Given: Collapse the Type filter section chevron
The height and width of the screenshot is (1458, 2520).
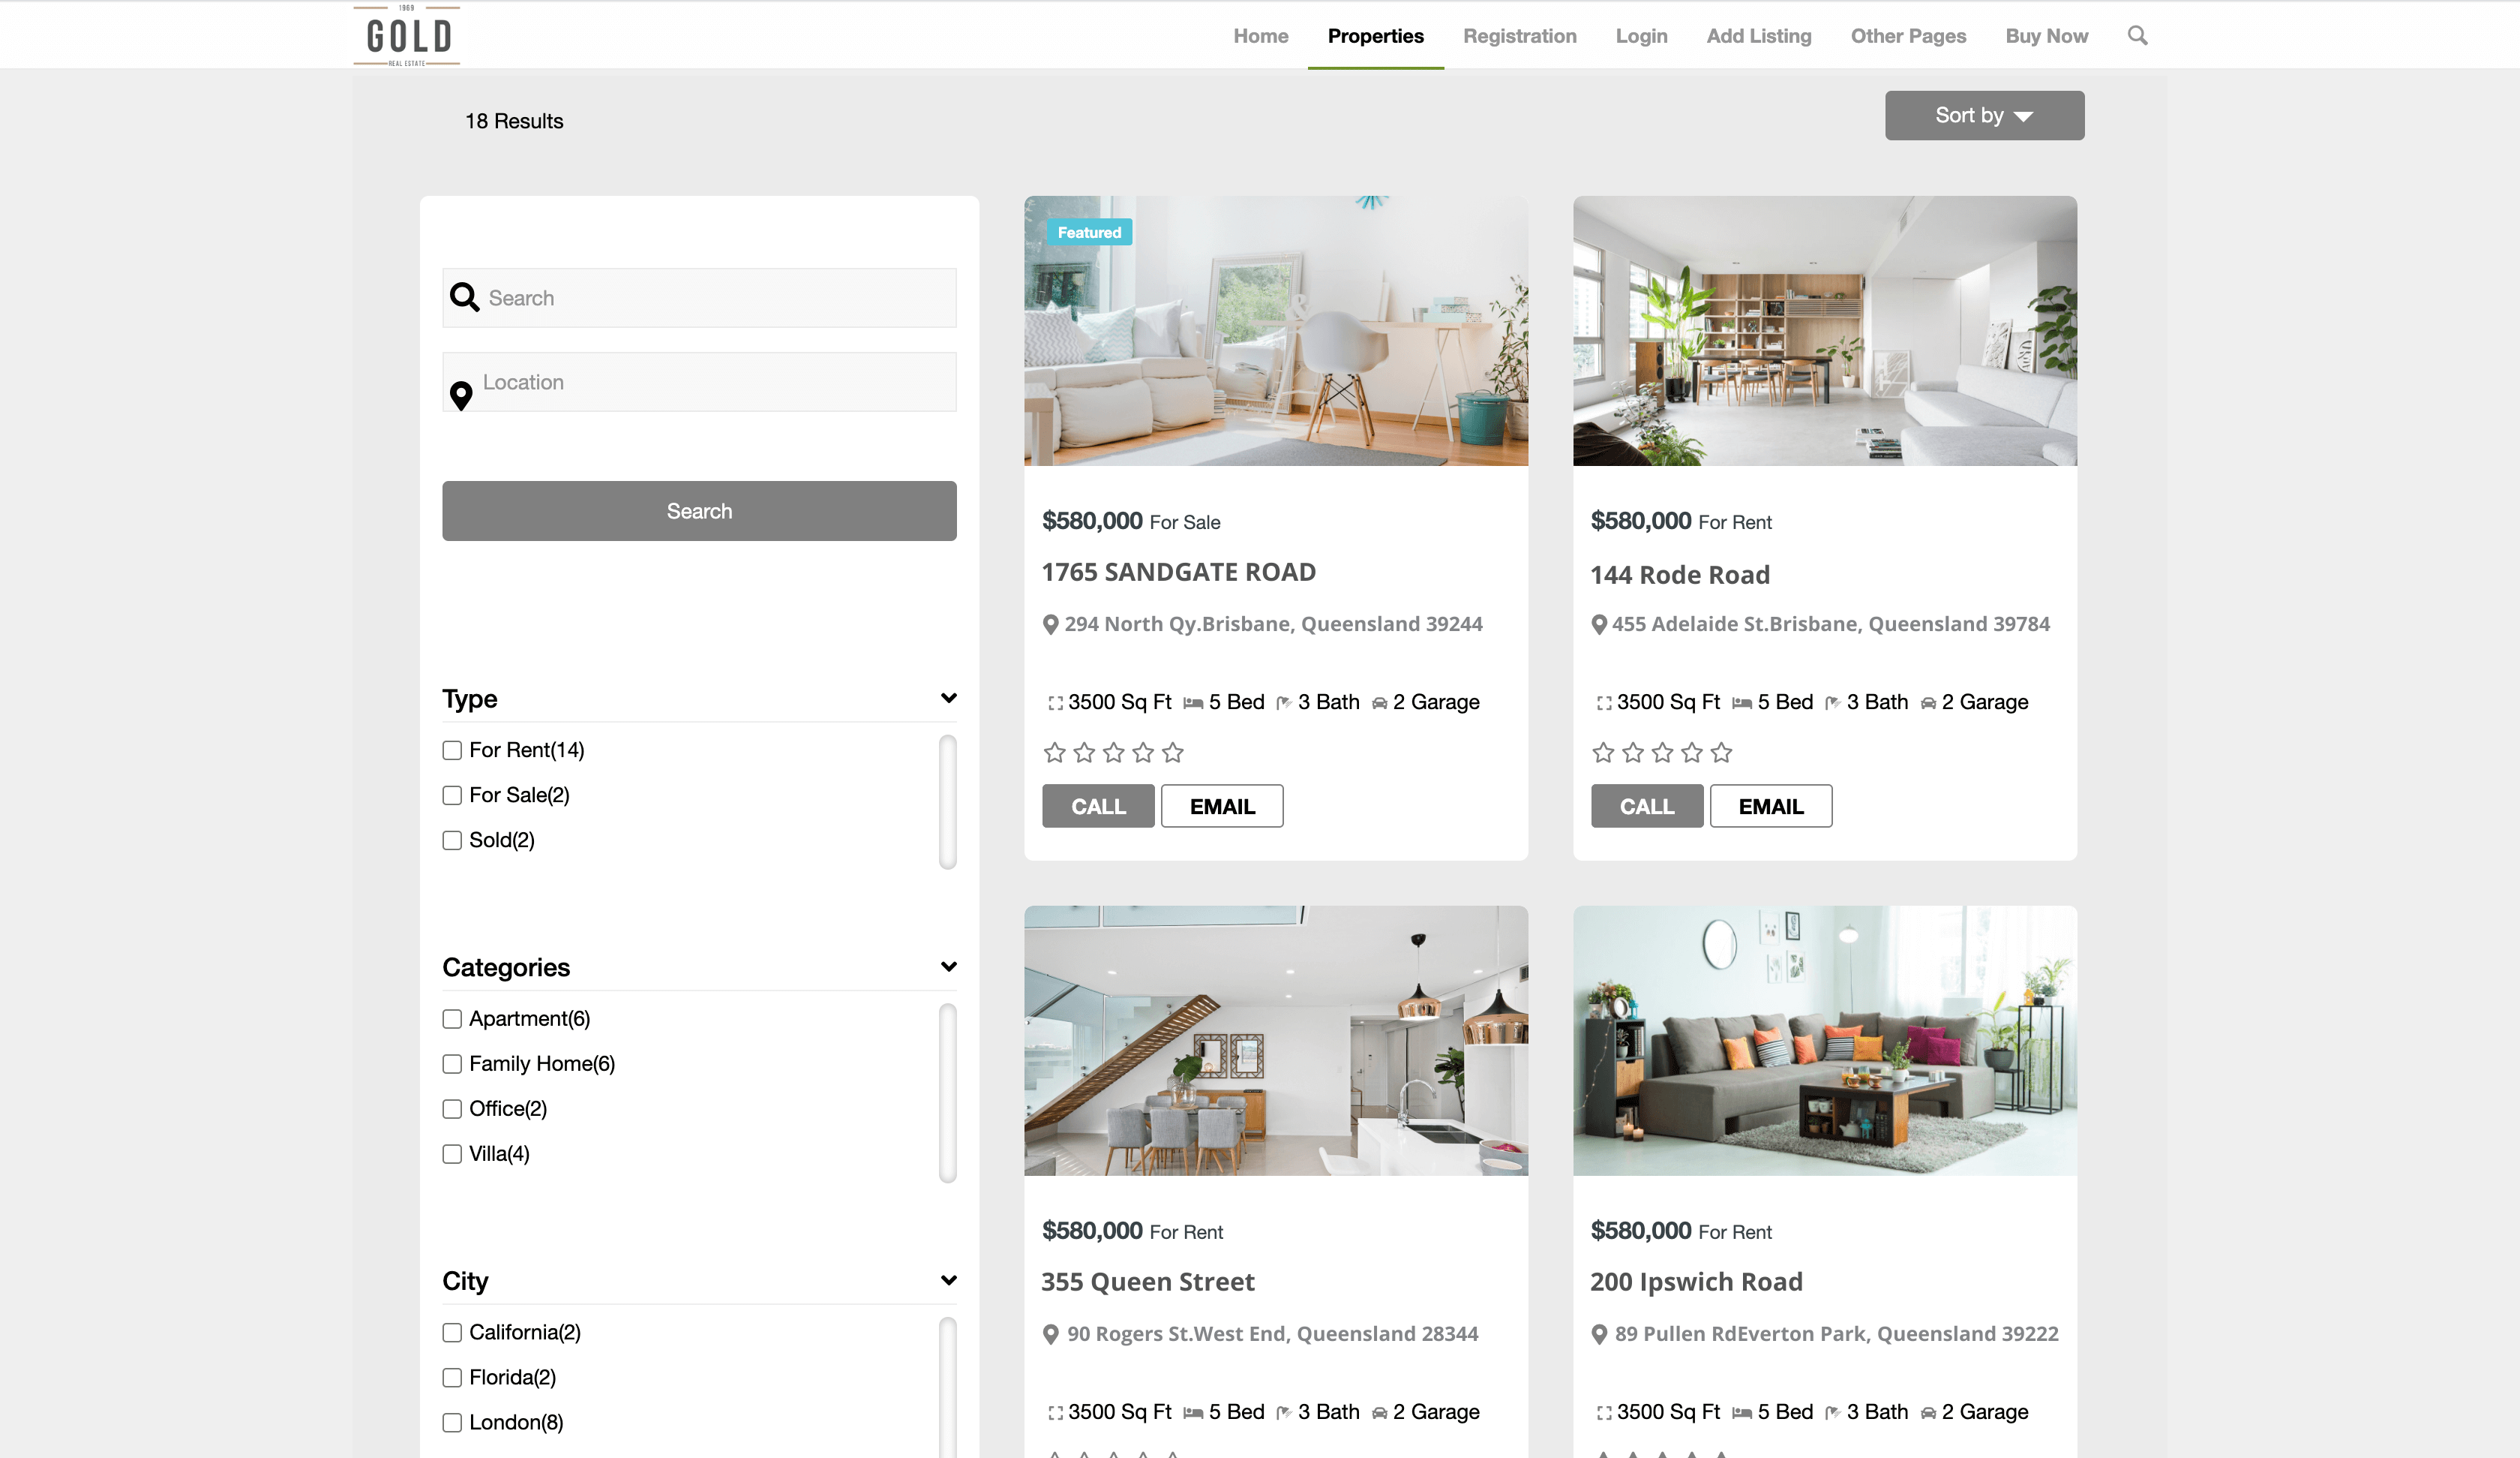Looking at the screenshot, I should [948, 699].
